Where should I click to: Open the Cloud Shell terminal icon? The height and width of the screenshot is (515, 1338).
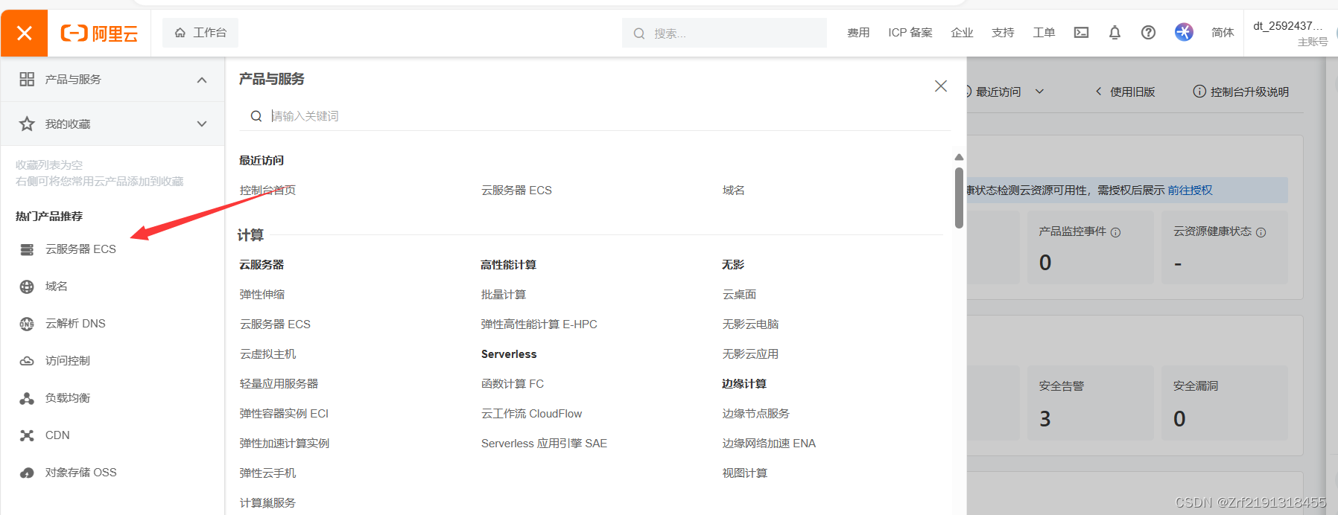click(1081, 33)
